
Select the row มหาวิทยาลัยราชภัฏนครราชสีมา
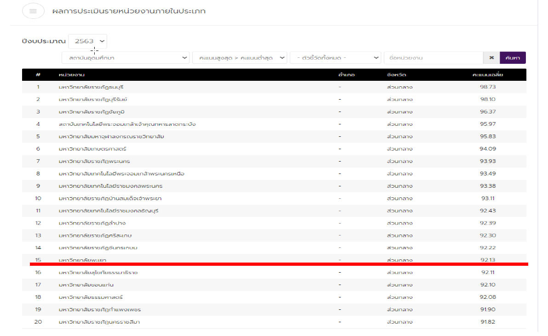[x=274, y=322]
